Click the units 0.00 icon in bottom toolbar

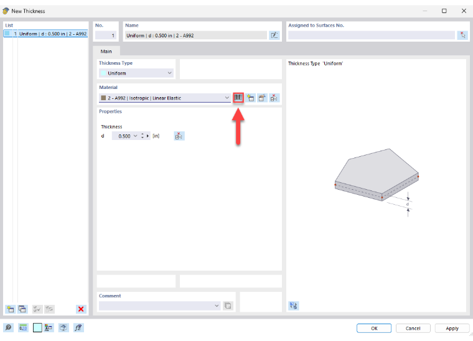point(23,328)
